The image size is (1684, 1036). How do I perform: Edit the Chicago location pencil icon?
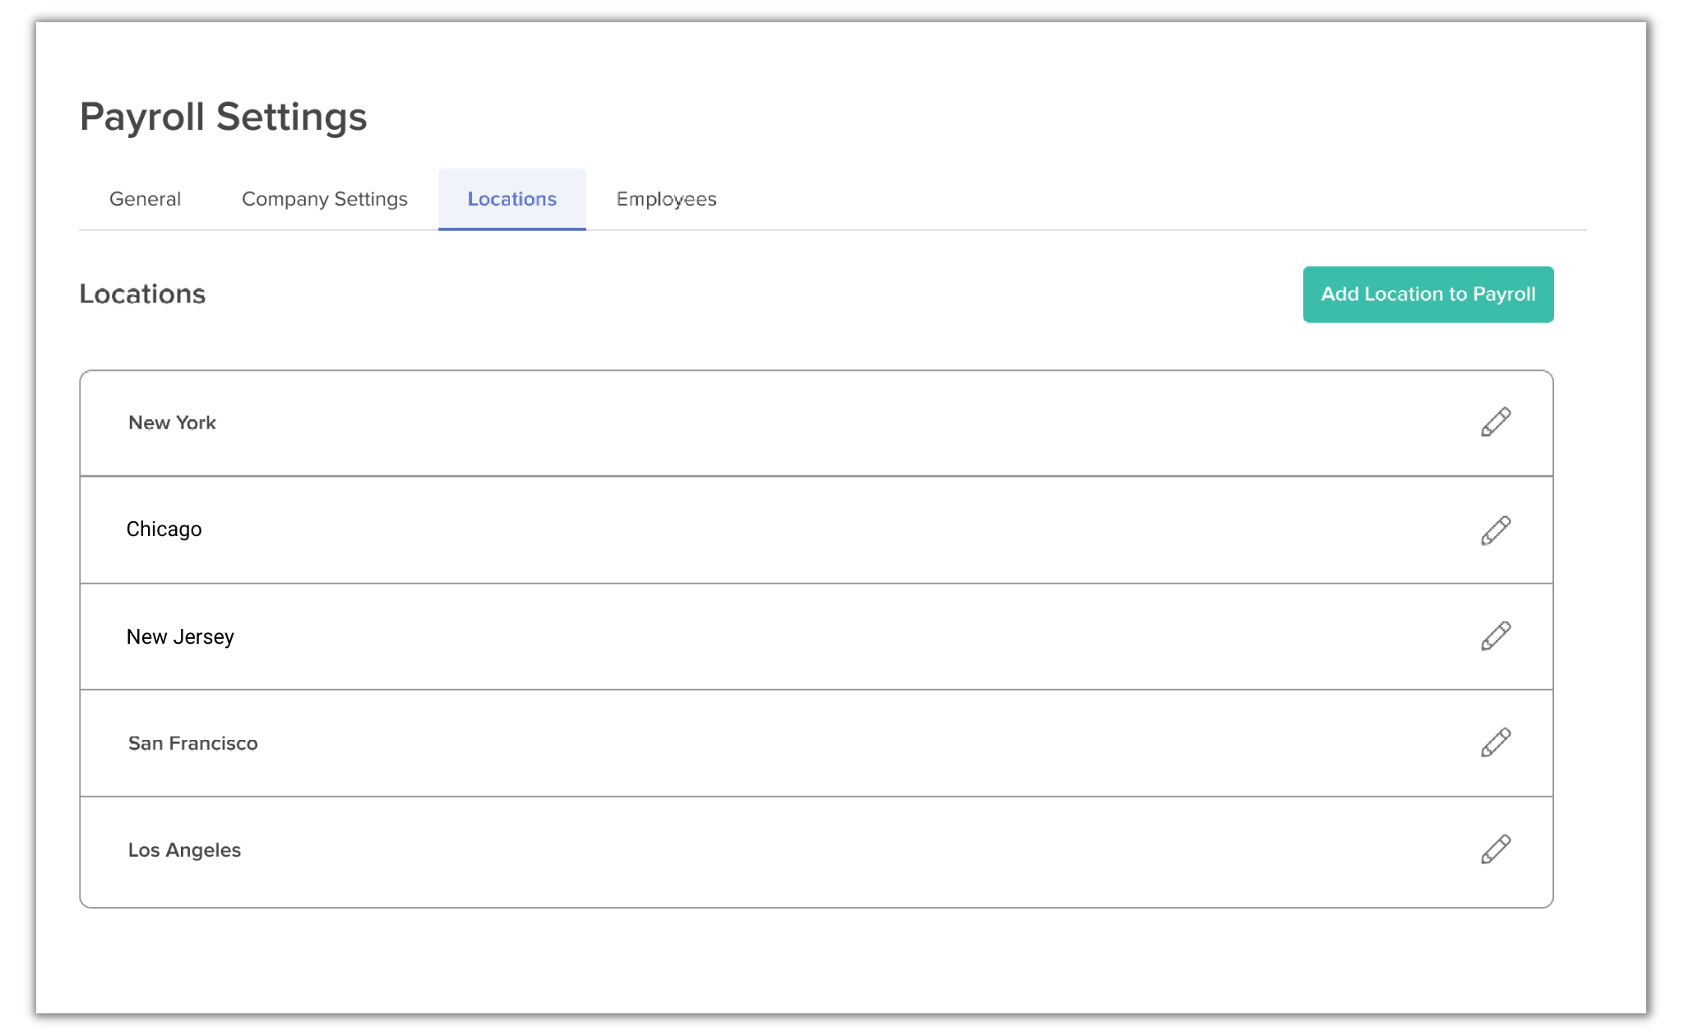click(x=1496, y=530)
